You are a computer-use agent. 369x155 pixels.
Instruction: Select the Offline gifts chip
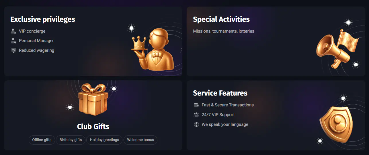coord(42,140)
